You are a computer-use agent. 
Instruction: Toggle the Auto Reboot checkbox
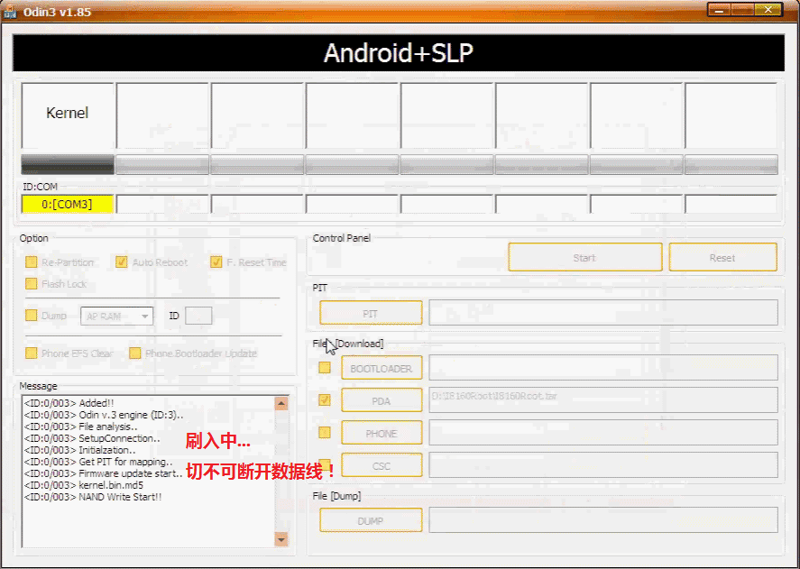tap(122, 262)
